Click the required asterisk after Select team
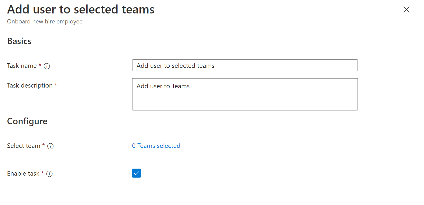The height and width of the screenshot is (205, 424). click(x=43, y=145)
